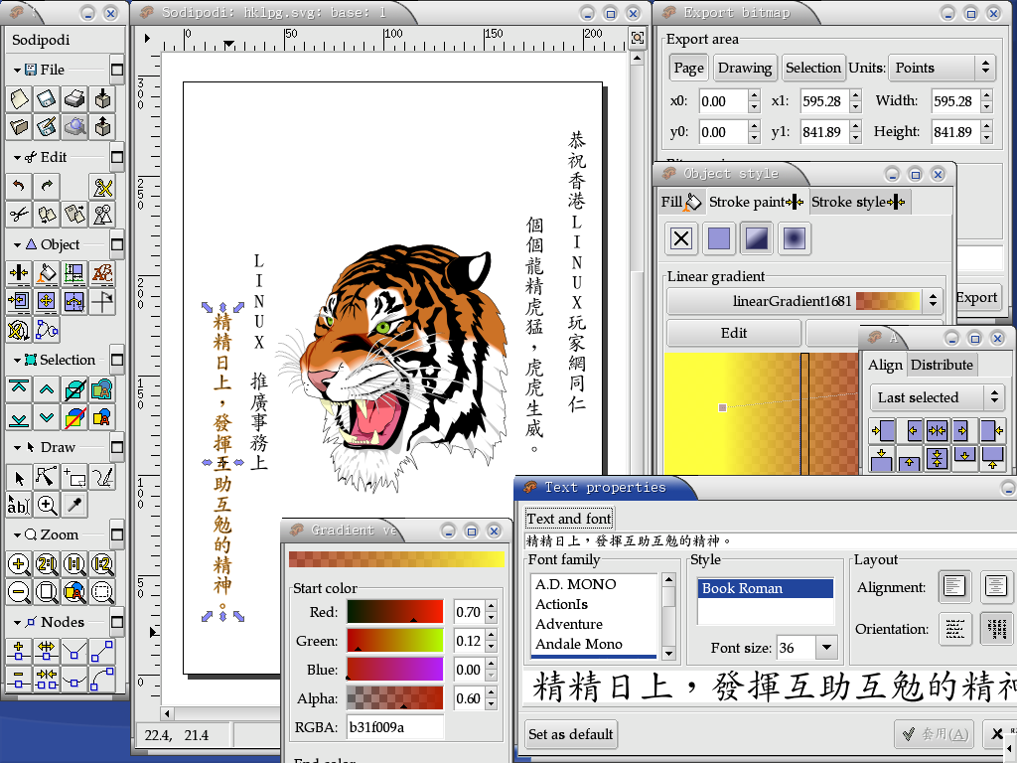Click the Zoom 2:1 magnifier icon
This screenshot has height=763, width=1017.
pos(47,564)
